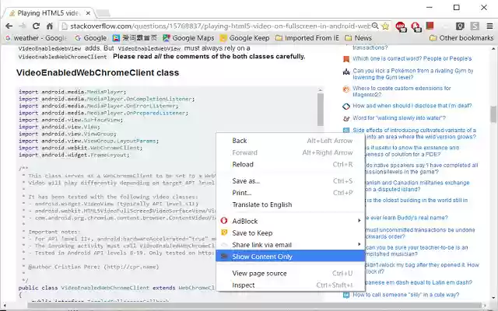The height and width of the screenshot is (311, 498).
Task: Click the Keep icon beside Save to Keep
Action: click(224, 232)
